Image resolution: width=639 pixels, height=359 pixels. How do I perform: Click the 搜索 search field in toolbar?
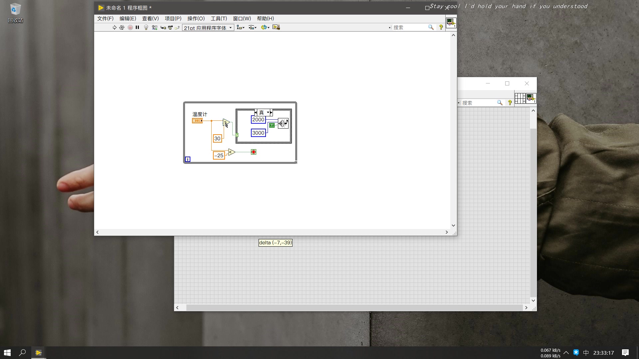[x=409, y=28]
